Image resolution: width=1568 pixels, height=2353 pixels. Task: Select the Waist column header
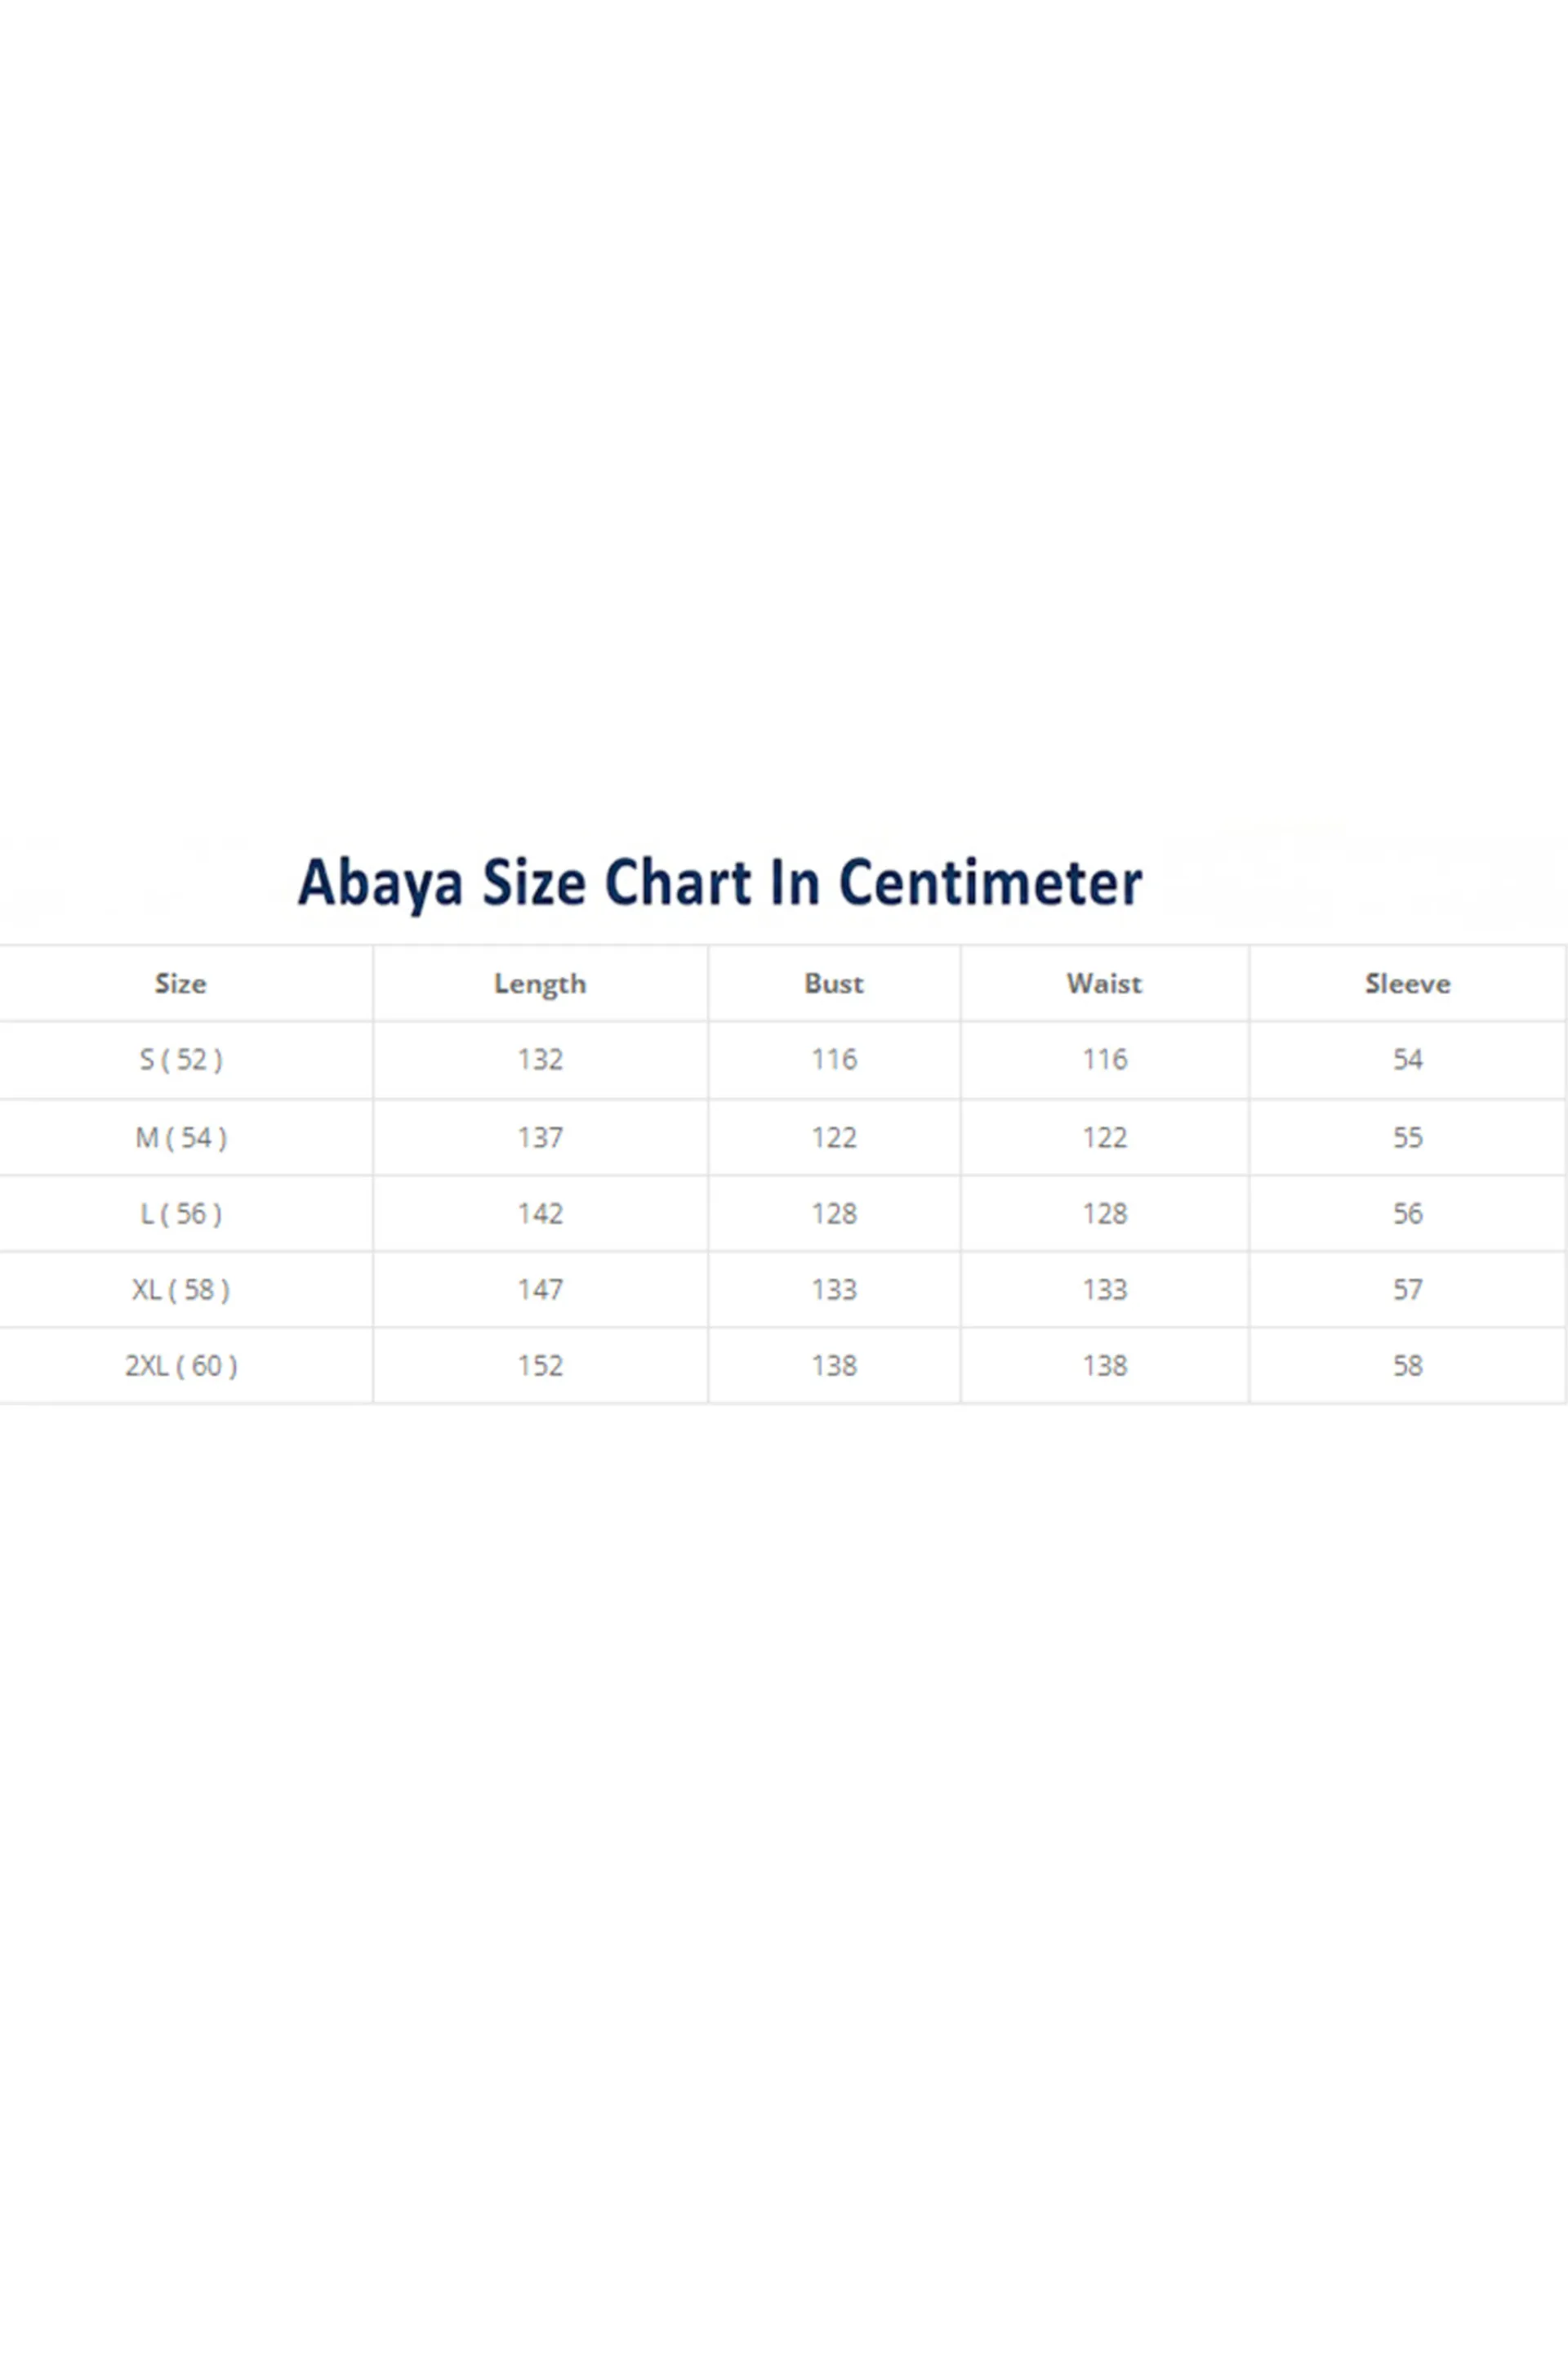(x=1104, y=984)
